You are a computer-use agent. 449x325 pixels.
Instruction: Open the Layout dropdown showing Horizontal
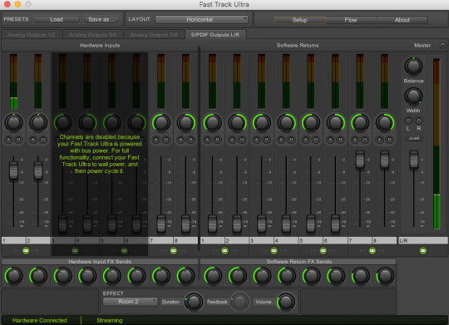pos(201,19)
